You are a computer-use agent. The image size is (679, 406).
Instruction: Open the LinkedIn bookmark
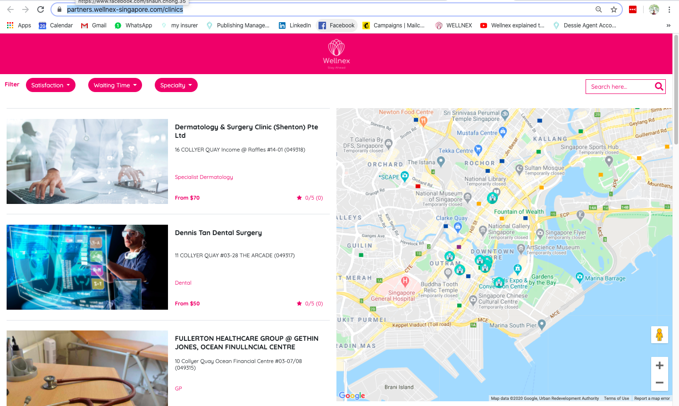[294, 25]
